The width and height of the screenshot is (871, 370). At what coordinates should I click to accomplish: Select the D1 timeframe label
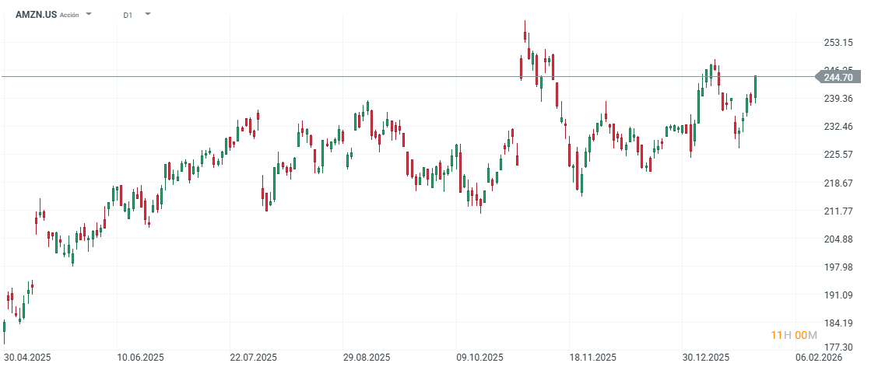(128, 15)
